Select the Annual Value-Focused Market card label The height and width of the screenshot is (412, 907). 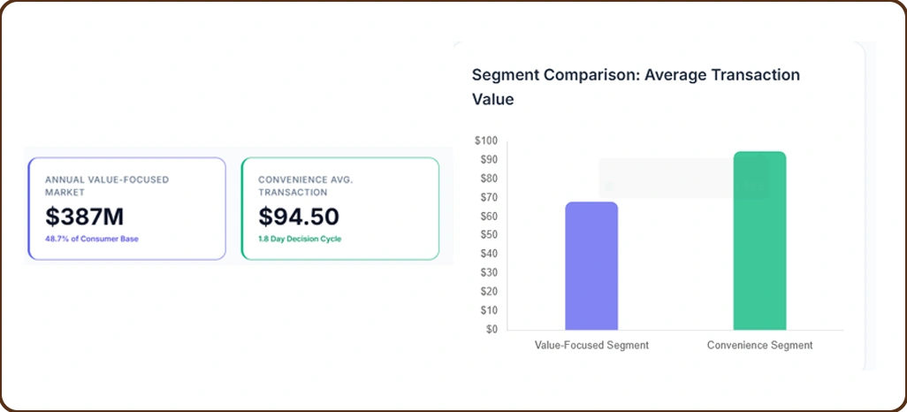(x=107, y=186)
